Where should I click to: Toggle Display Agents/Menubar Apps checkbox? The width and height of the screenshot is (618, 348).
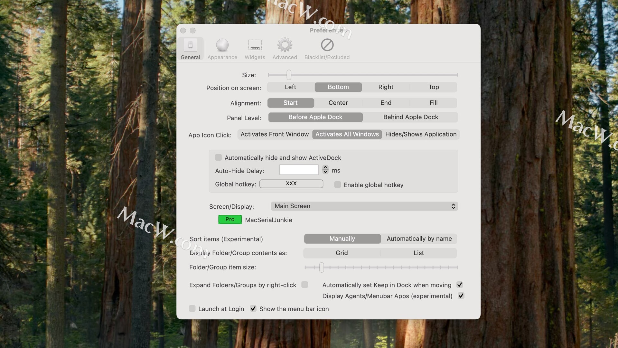tap(461, 296)
